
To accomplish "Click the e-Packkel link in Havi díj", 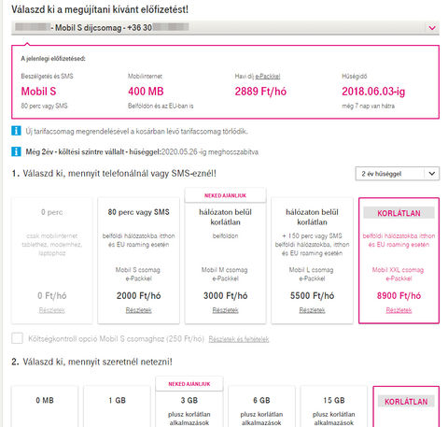I will point(268,76).
